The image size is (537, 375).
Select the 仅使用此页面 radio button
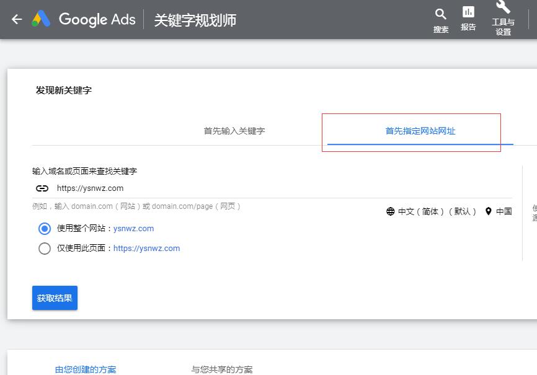point(44,249)
